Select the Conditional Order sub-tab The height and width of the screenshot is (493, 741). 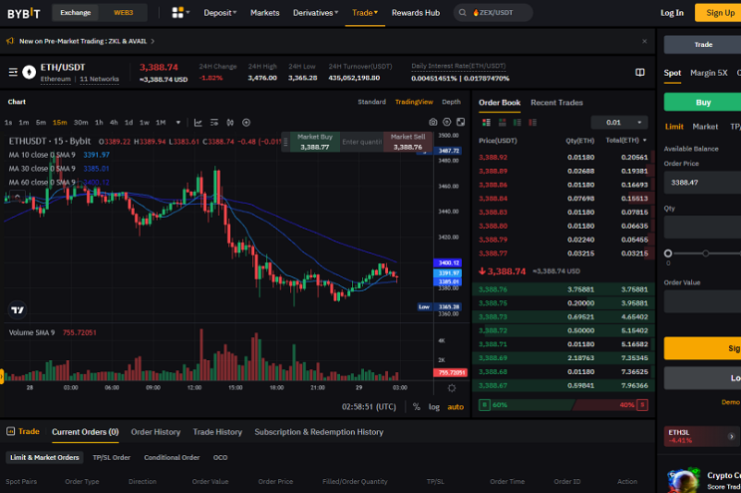click(x=172, y=457)
